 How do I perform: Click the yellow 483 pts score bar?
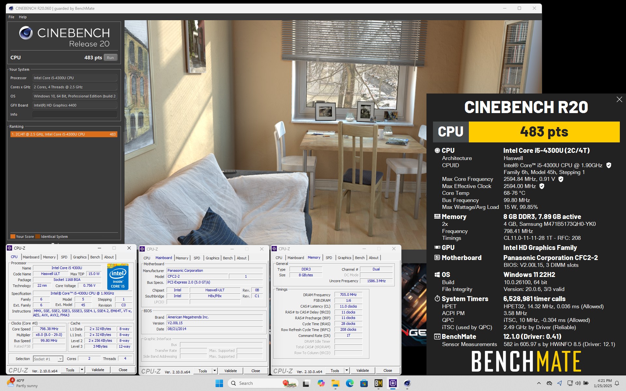coord(544,132)
